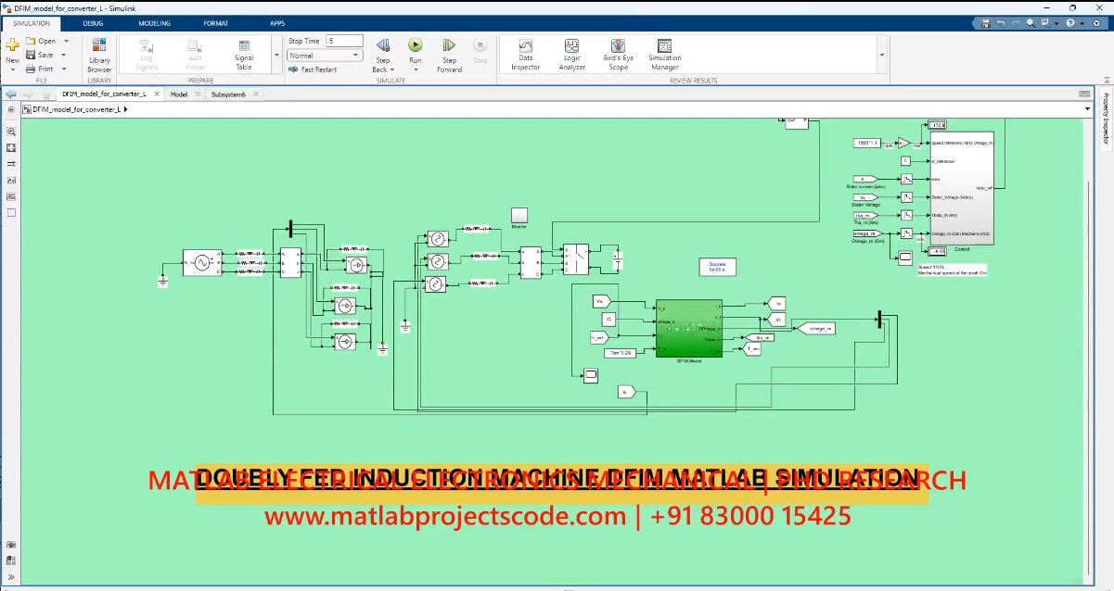Hide or show the model browser button
This screenshot has width=1114, height=591.
(x=11, y=577)
